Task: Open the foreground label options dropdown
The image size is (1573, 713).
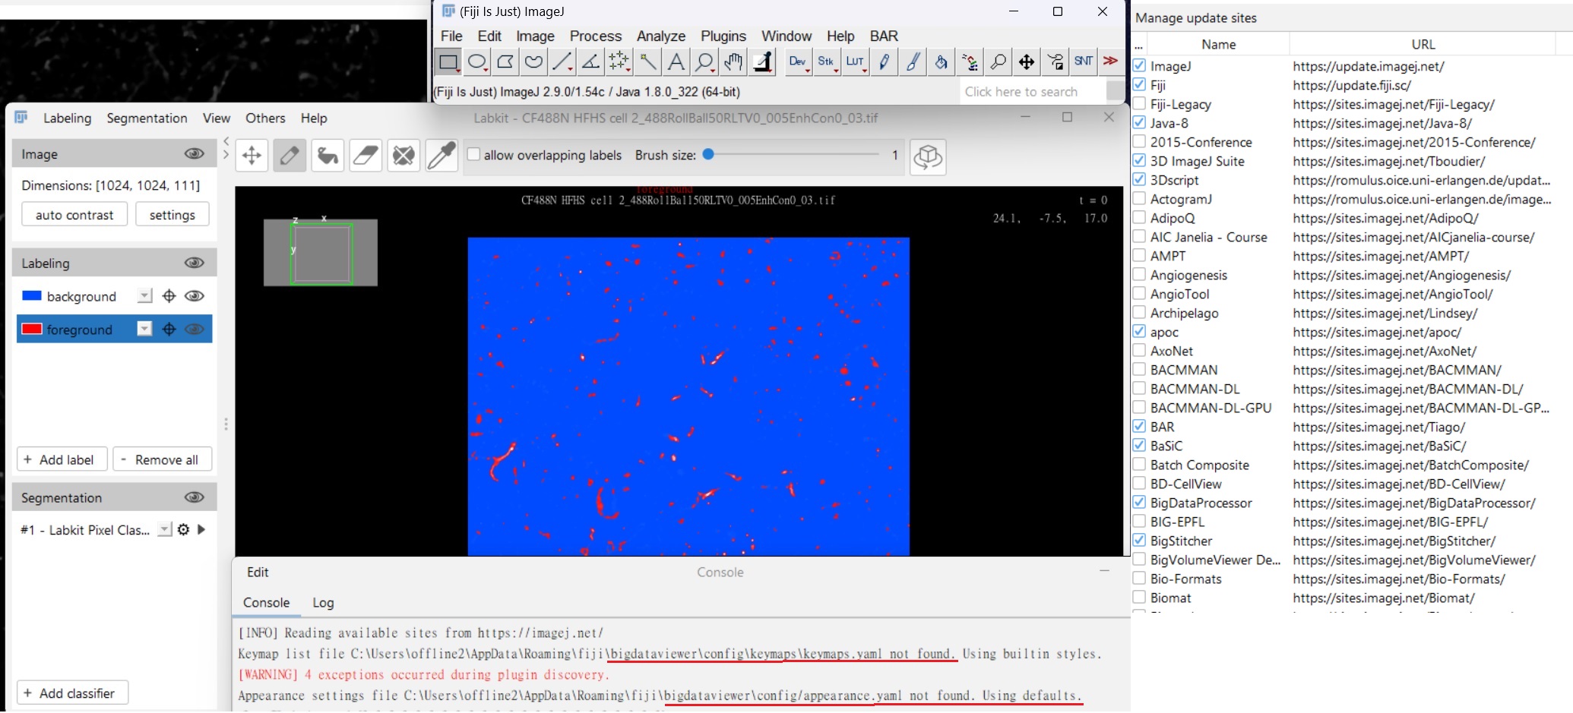Action: point(143,329)
